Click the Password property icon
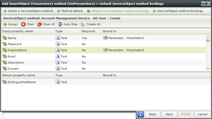Viewport: 212px width, 119px height. [x=5, y=44]
